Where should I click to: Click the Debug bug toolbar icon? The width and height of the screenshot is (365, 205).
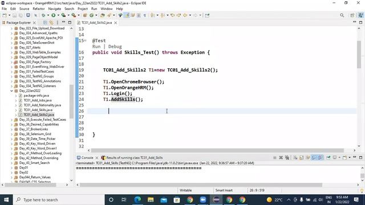pyautogui.click(x=43, y=15)
